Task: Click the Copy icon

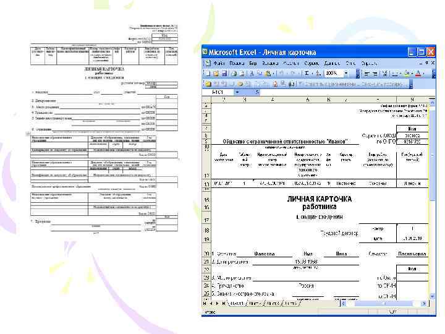Action: click(x=260, y=74)
